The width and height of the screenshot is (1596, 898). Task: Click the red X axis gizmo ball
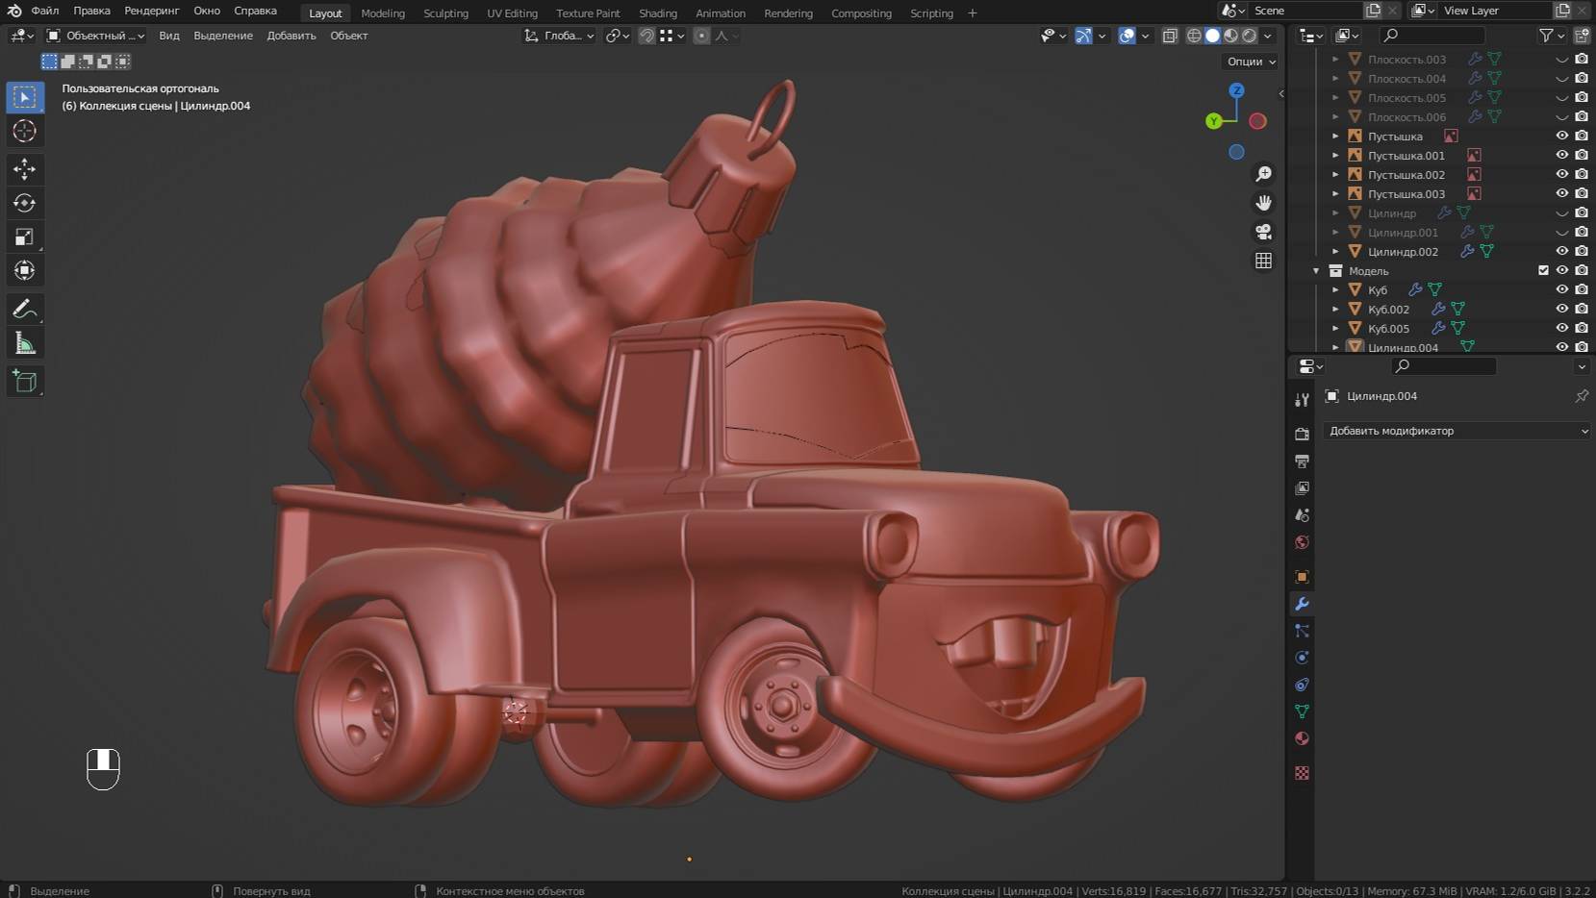(1257, 121)
